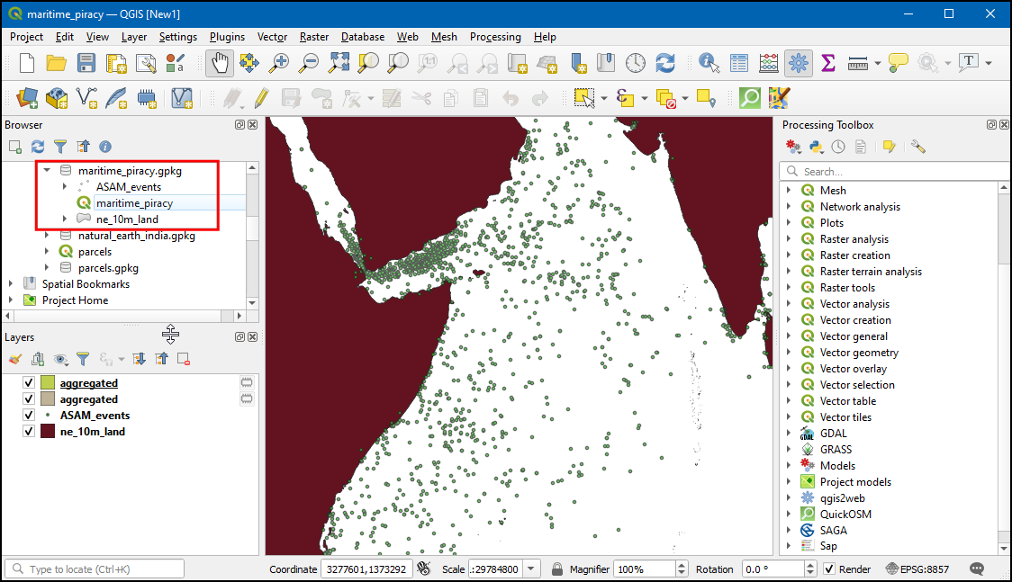Click the EPSG:8857 CRS button
The width and height of the screenshot is (1012, 582).
click(x=917, y=569)
